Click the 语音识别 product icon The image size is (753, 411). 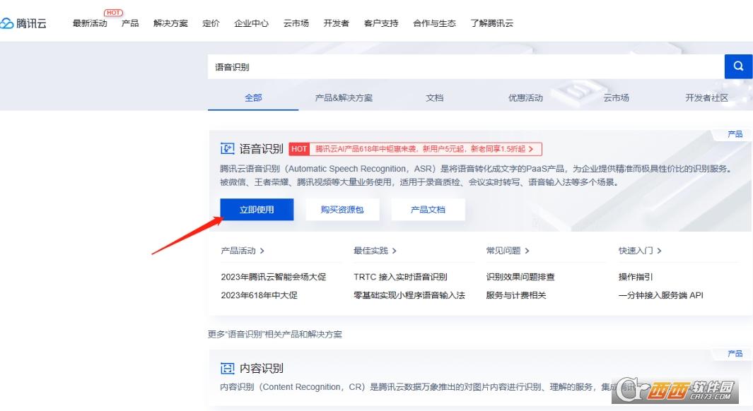[x=227, y=149]
